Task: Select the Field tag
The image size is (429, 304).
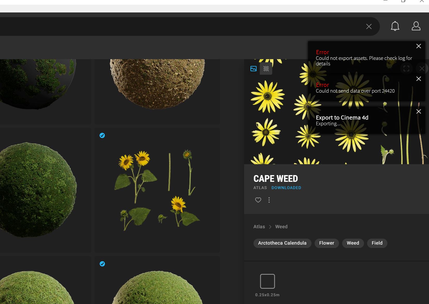Action: [x=377, y=243]
